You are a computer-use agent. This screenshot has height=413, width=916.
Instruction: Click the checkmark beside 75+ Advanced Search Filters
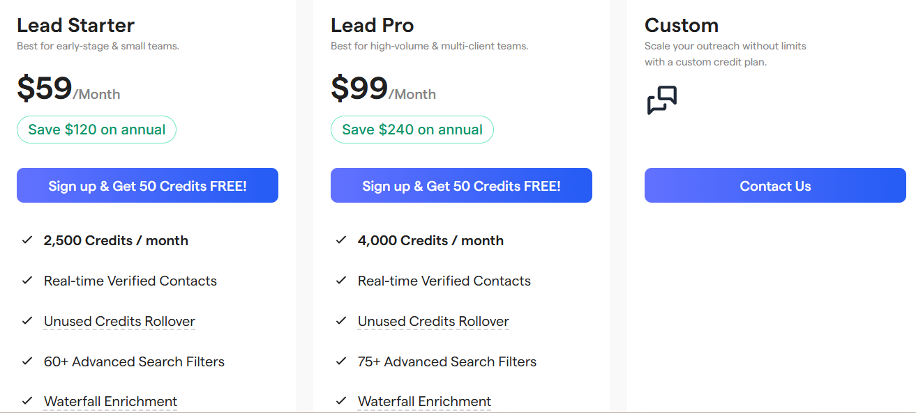click(x=340, y=361)
